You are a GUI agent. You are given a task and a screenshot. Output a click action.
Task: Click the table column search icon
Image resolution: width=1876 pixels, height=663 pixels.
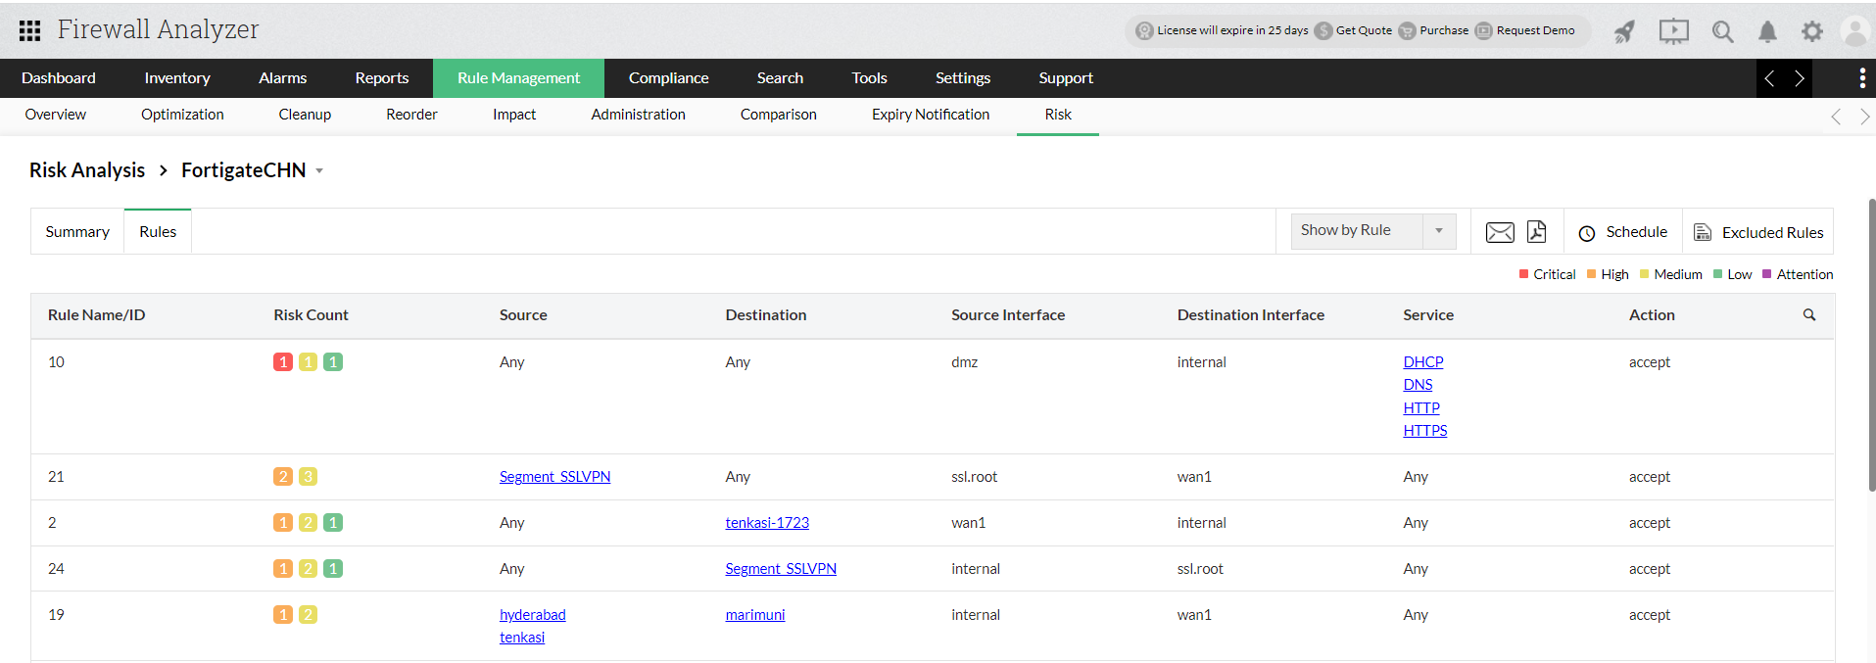click(1809, 315)
